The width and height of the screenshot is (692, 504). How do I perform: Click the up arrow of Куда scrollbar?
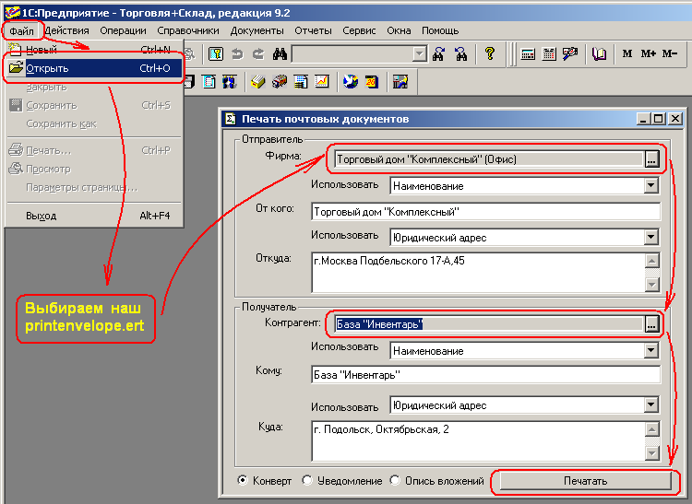(x=651, y=428)
